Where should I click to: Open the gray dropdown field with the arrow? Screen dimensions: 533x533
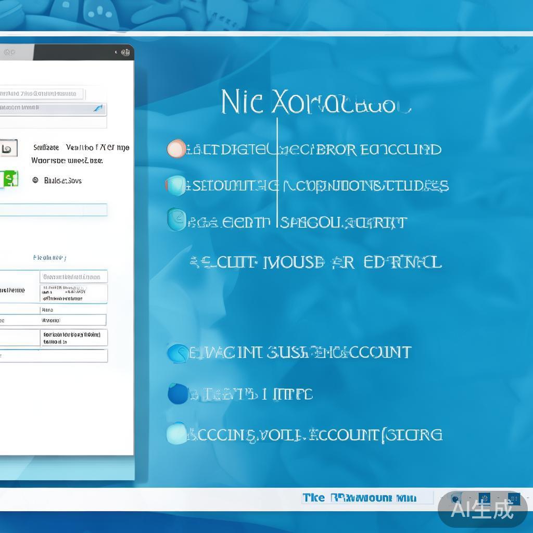pyautogui.click(x=52, y=109)
